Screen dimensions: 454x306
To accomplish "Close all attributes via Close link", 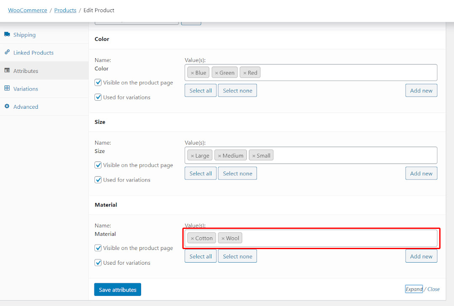I will tap(433, 289).
